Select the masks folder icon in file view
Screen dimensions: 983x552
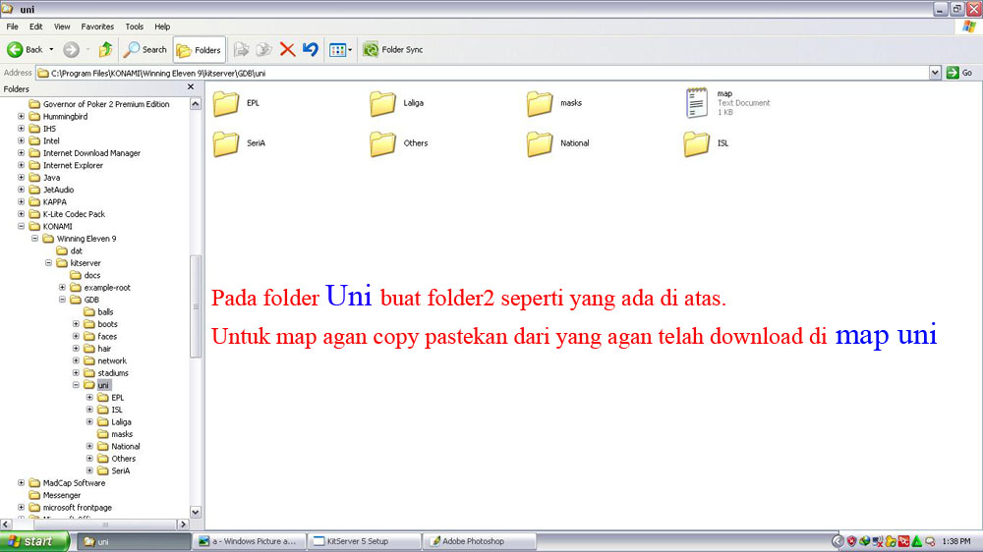click(x=540, y=103)
